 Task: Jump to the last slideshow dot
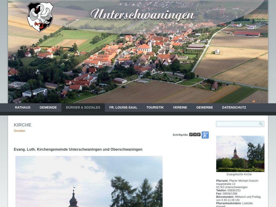(x=265, y=101)
